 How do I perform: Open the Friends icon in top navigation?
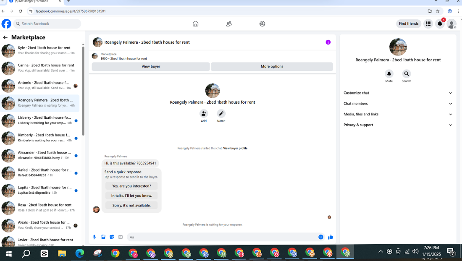(x=229, y=24)
